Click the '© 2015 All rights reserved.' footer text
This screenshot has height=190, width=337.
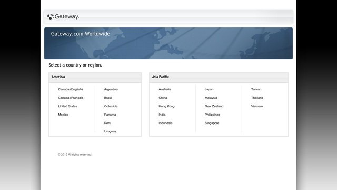[75, 155]
